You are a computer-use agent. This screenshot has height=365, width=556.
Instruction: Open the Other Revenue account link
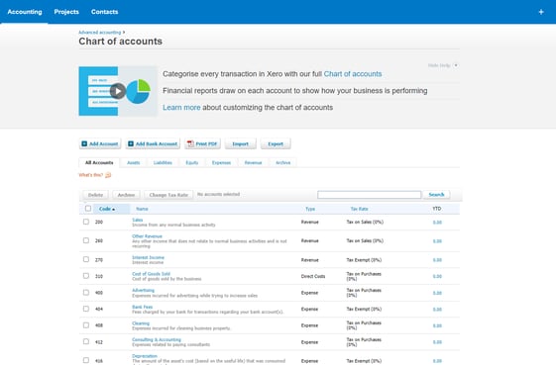point(147,236)
